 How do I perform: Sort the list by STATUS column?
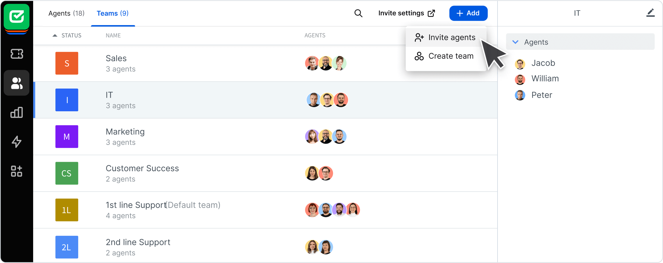pyautogui.click(x=71, y=35)
